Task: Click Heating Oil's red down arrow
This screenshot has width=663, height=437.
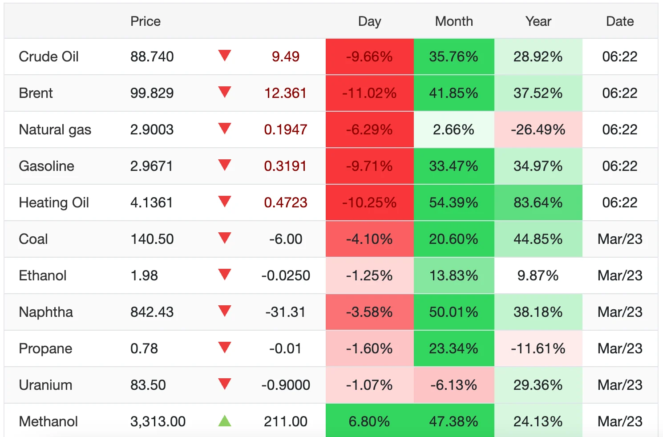Action: (x=225, y=202)
